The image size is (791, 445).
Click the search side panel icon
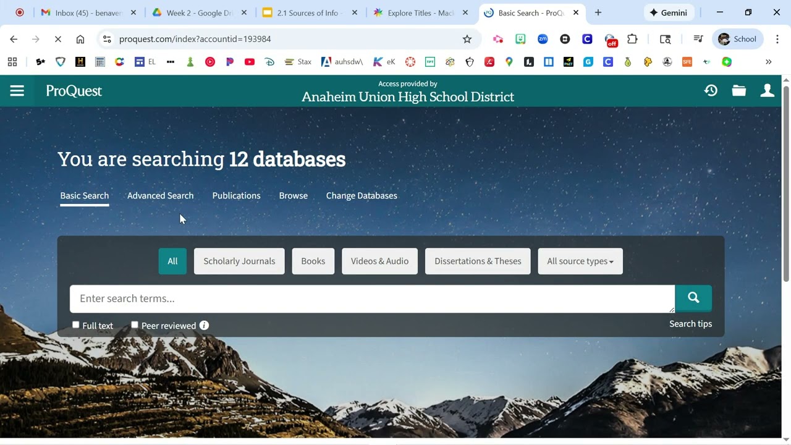(665, 39)
